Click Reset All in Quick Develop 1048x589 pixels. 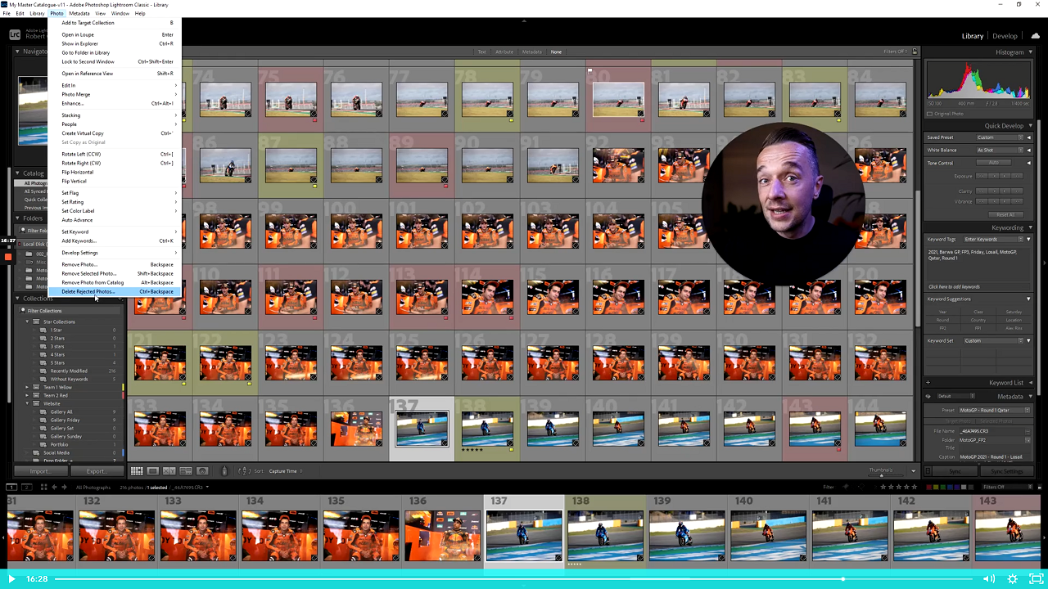[x=1005, y=214]
